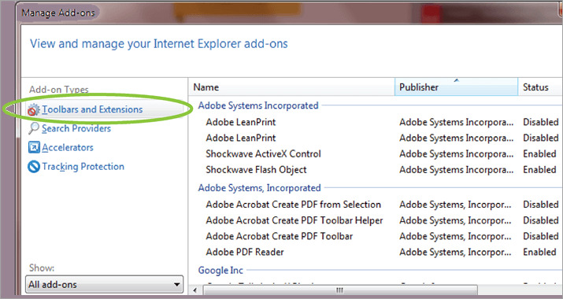Open the Accelerators add-on type
The width and height of the screenshot is (563, 299).
[x=68, y=147]
